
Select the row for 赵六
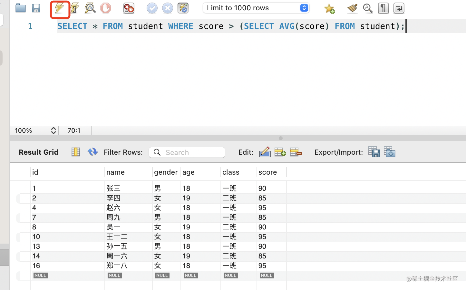[x=113, y=208]
